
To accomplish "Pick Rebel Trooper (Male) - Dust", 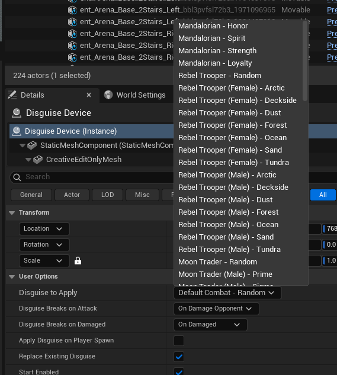I will (226, 200).
